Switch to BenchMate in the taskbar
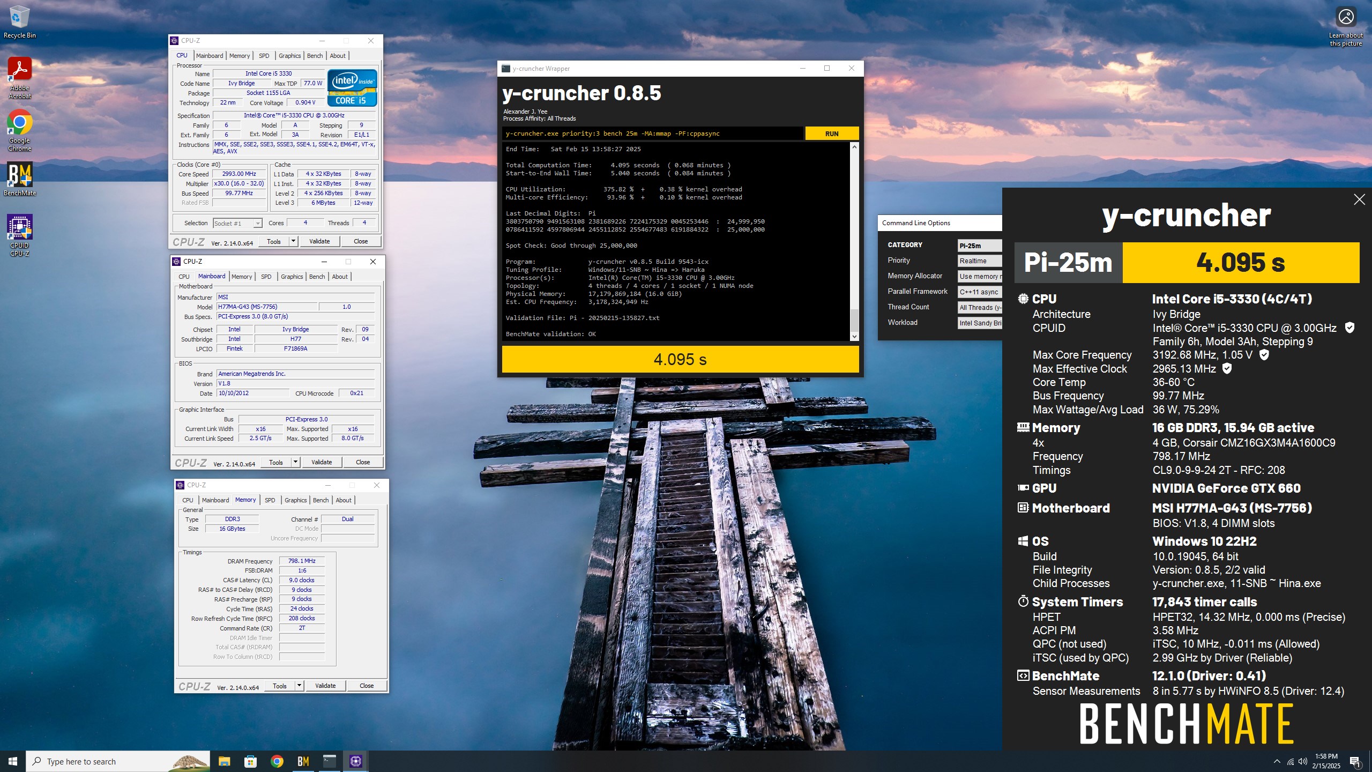The height and width of the screenshot is (772, 1372). point(303,761)
